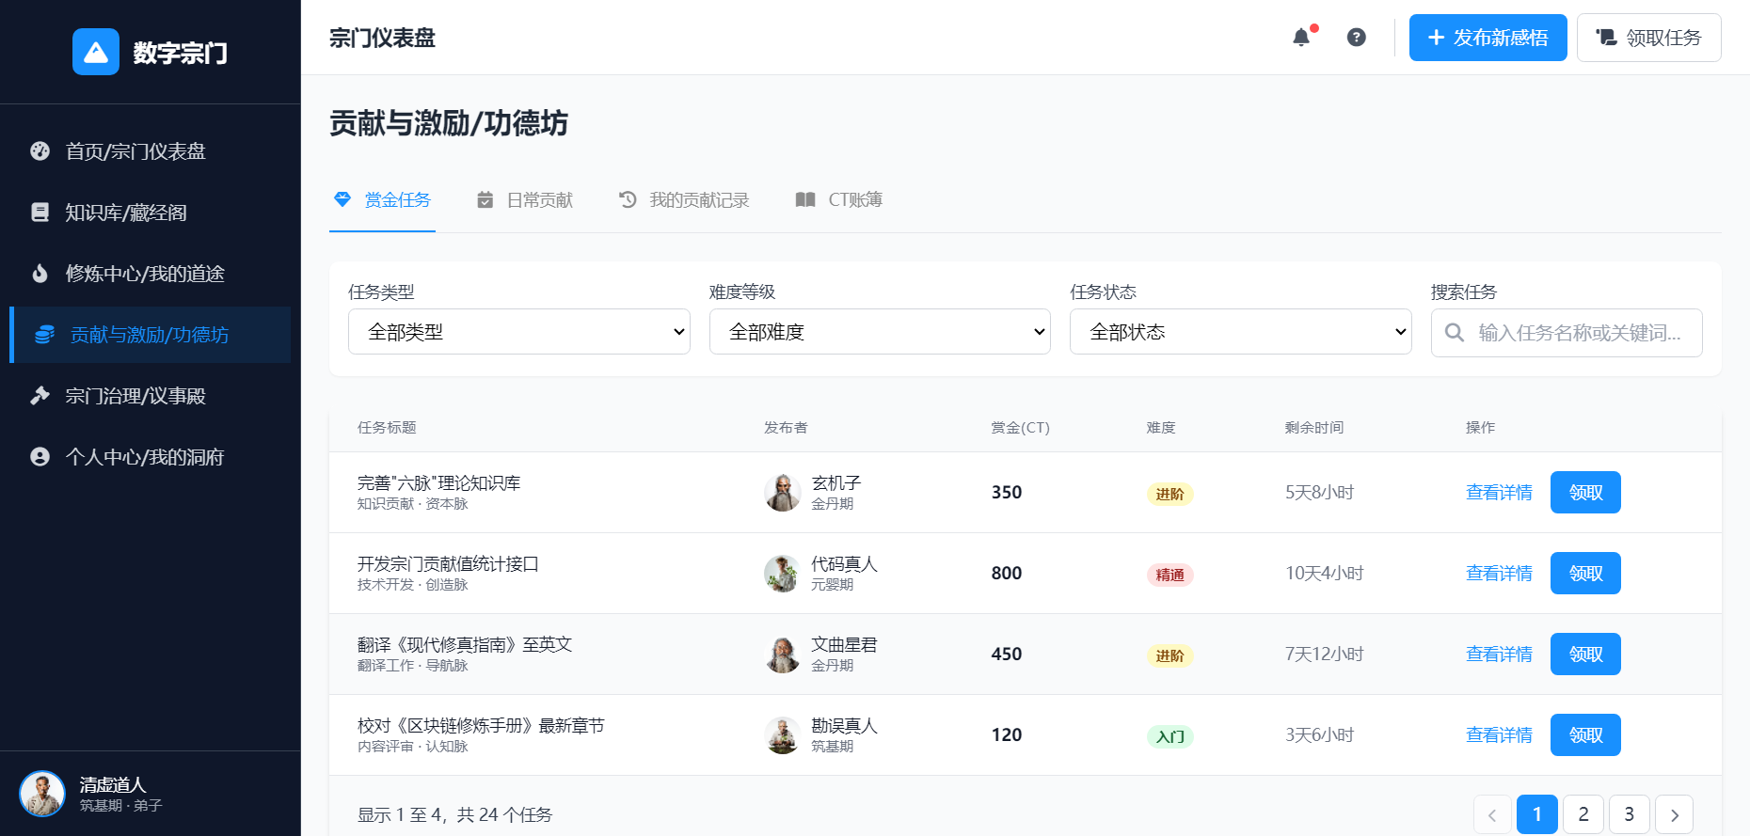Switch to the 日常贡献 tab
The image size is (1750, 836).
pos(525,199)
